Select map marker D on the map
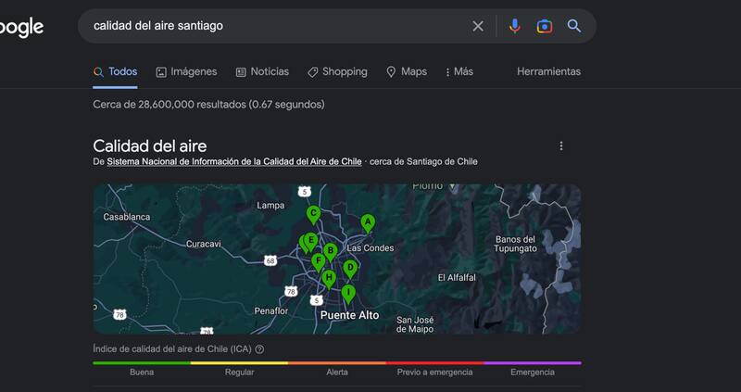 click(349, 268)
